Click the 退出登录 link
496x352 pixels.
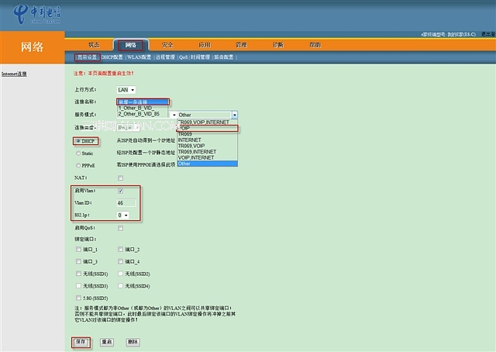[488, 34]
